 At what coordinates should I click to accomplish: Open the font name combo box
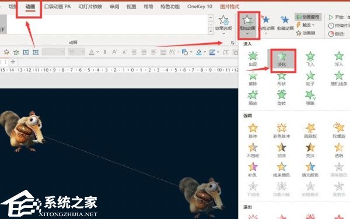tap(53, 52)
